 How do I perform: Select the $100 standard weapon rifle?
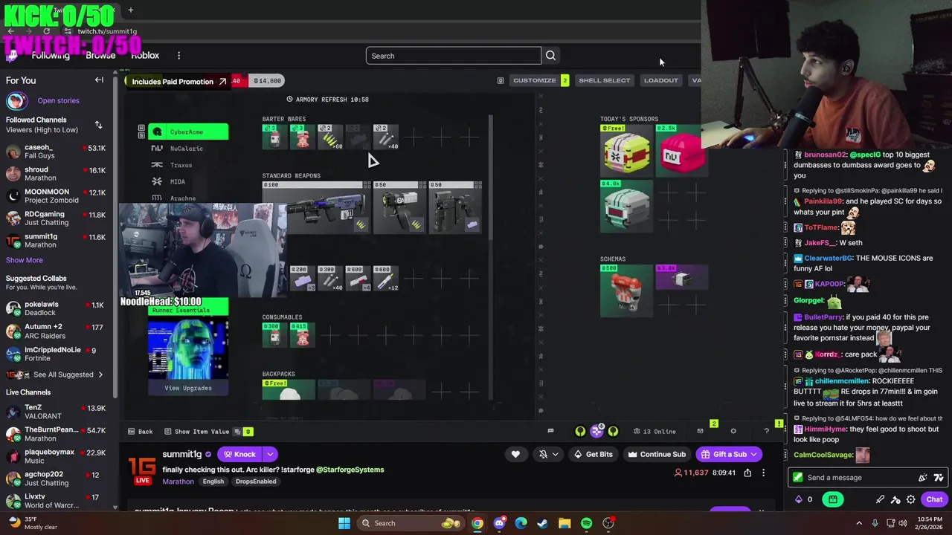315,207
